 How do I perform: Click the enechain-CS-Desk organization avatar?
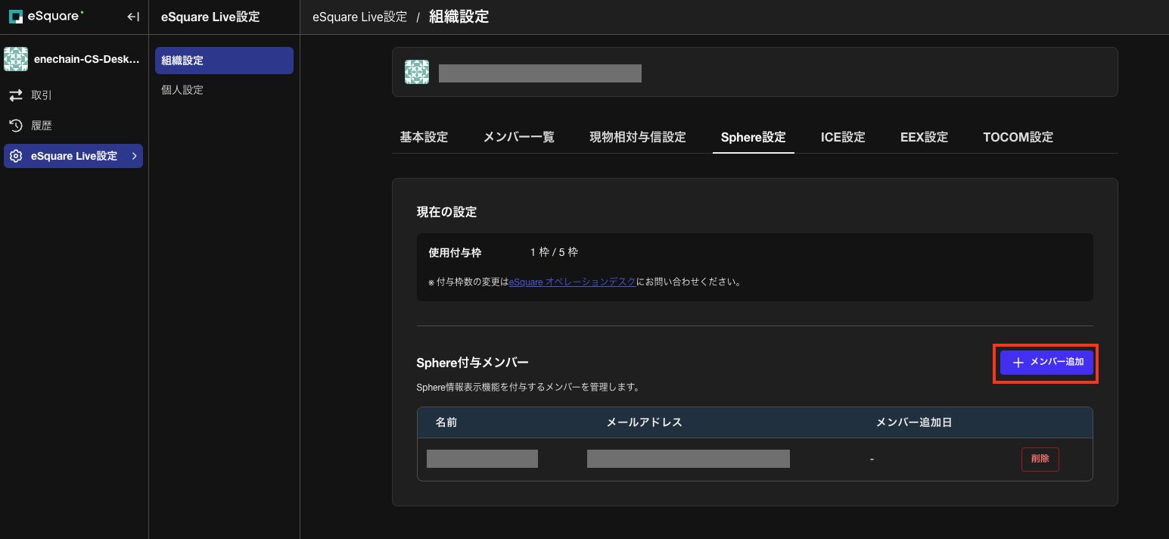(16, 59)
